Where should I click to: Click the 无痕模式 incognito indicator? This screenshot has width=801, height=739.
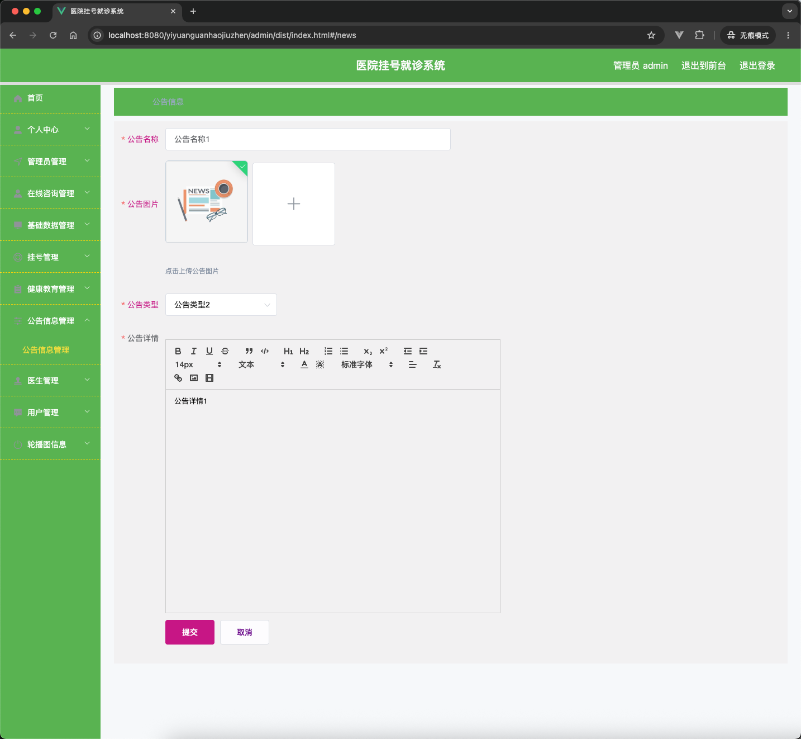(748, 35)
